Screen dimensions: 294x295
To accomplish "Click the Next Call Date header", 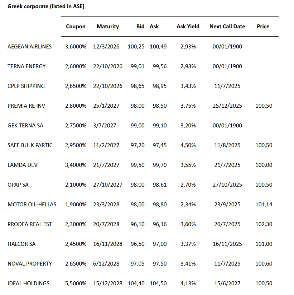I will tap(227, 27).
